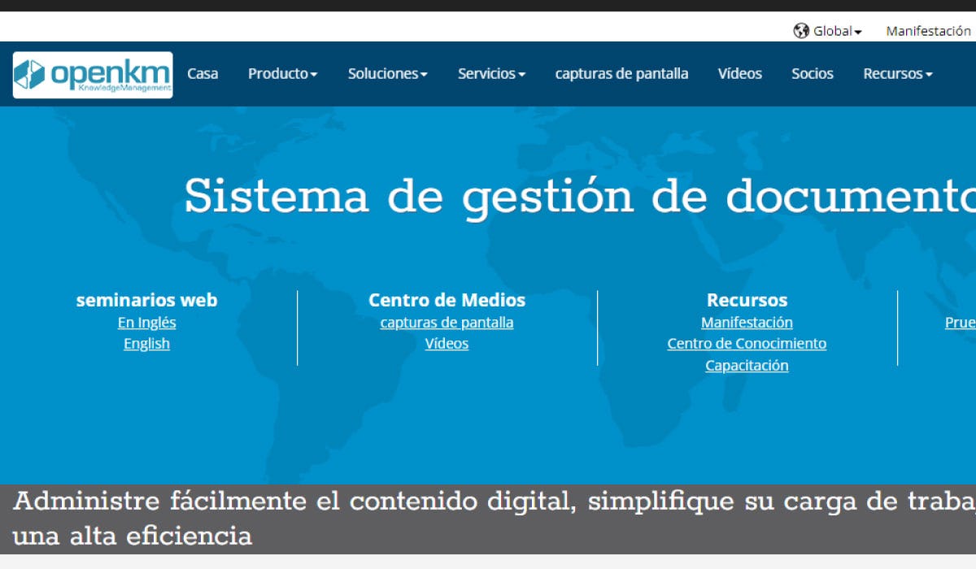Open Manifestación in the top utility bar

pos(928,31)
